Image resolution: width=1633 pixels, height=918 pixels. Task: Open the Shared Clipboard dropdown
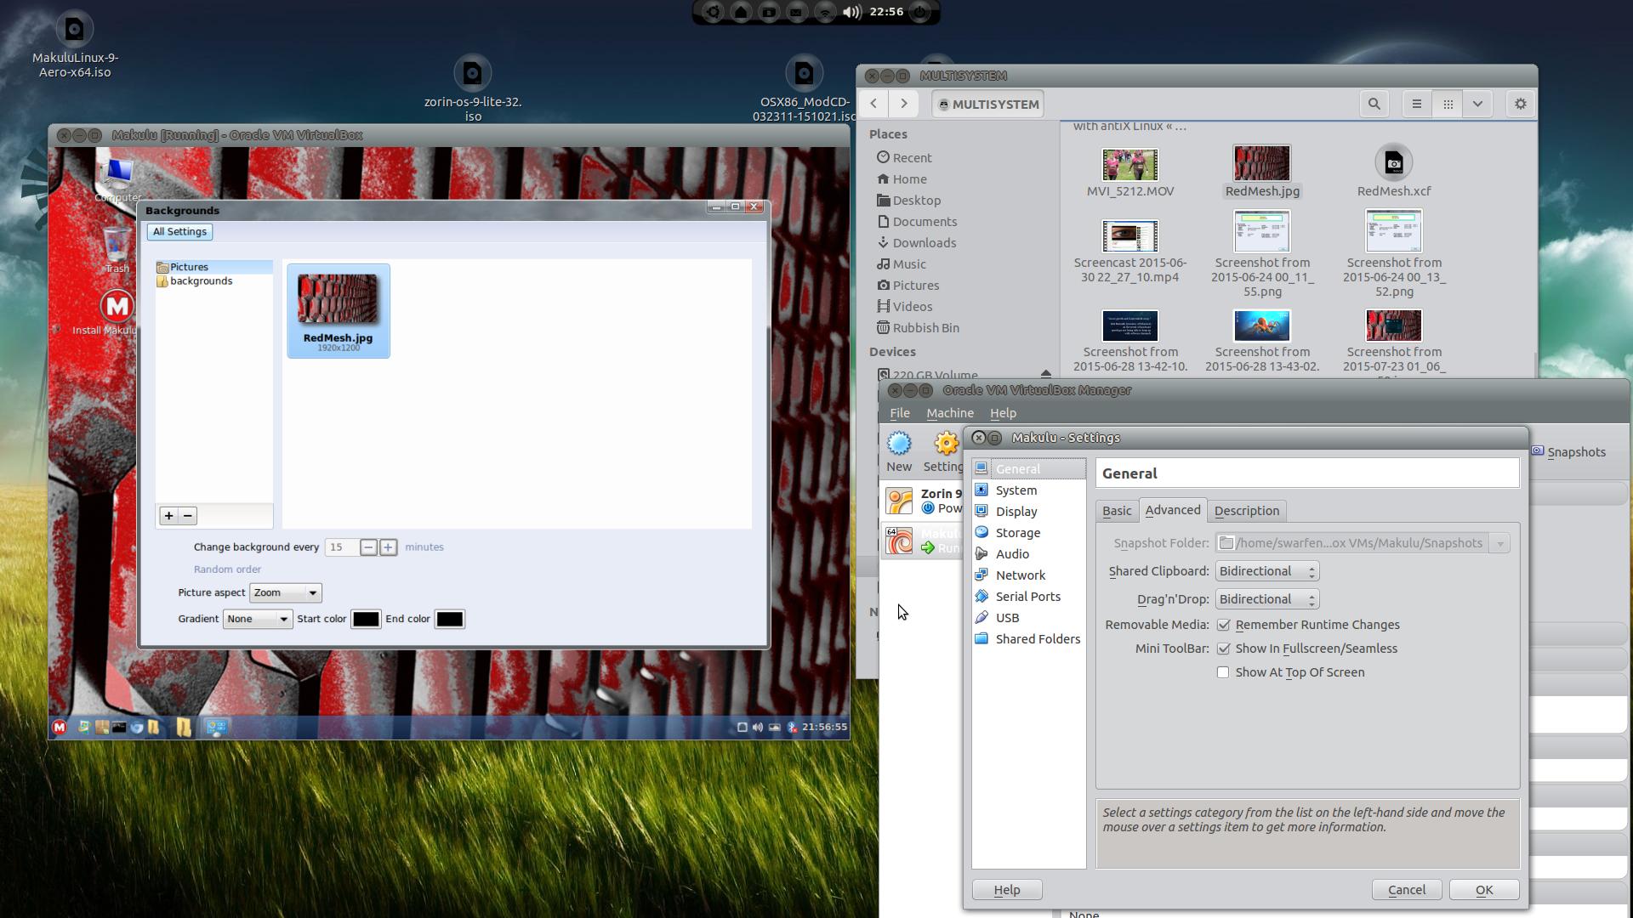(x=1266, y=571)
